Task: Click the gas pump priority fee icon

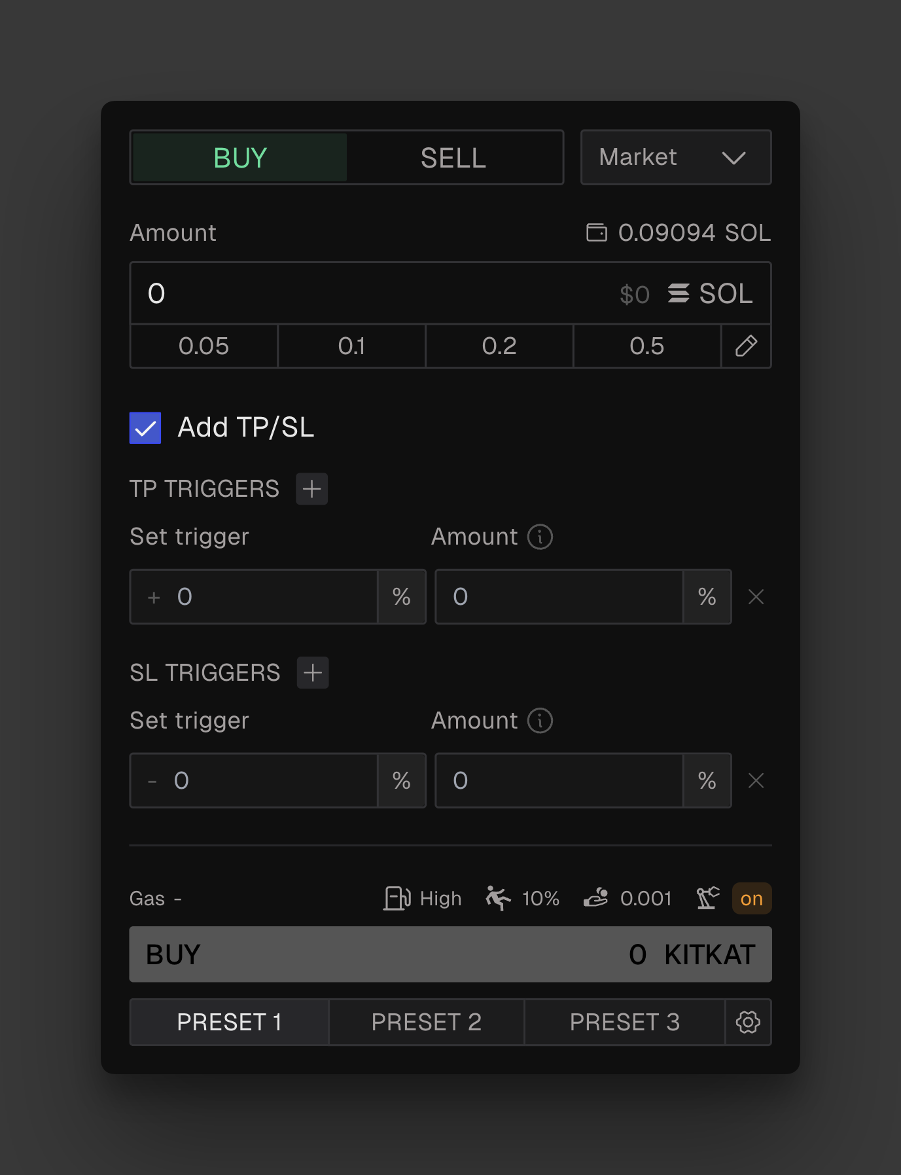Action: pyautogui.click(x=397, y=899)
